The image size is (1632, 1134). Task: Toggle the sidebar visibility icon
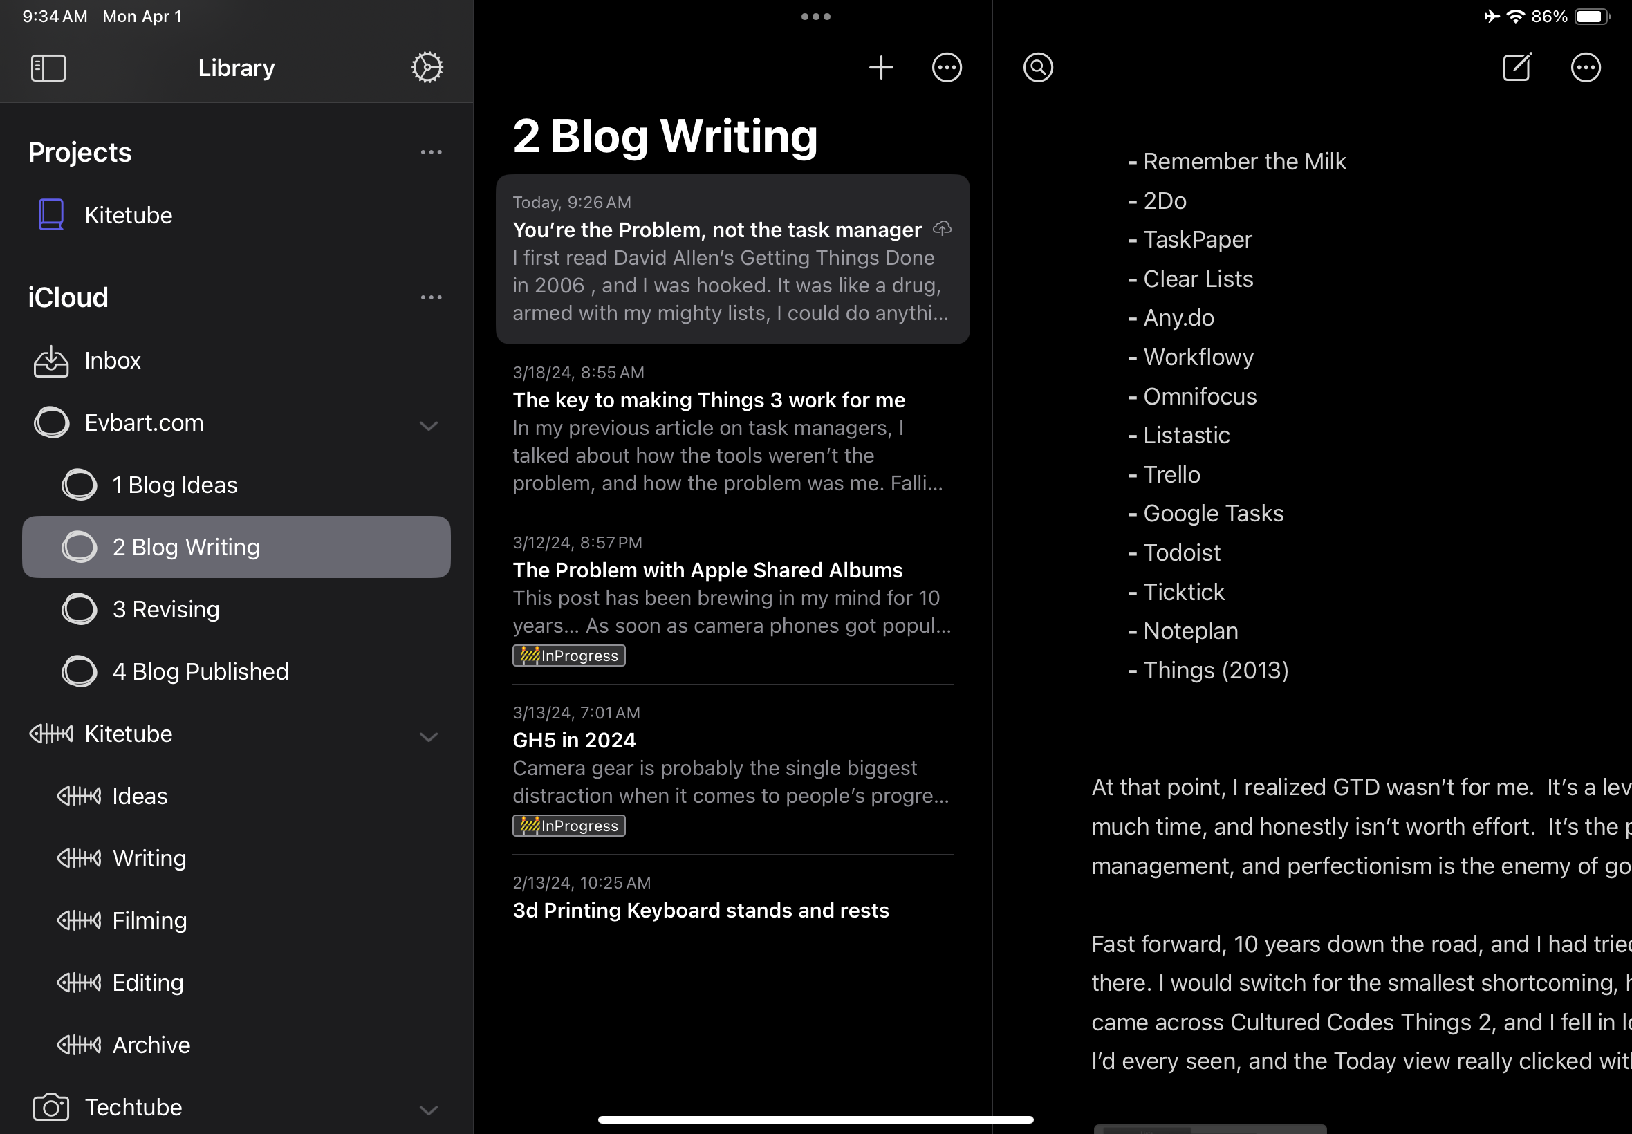coord(48,68)
